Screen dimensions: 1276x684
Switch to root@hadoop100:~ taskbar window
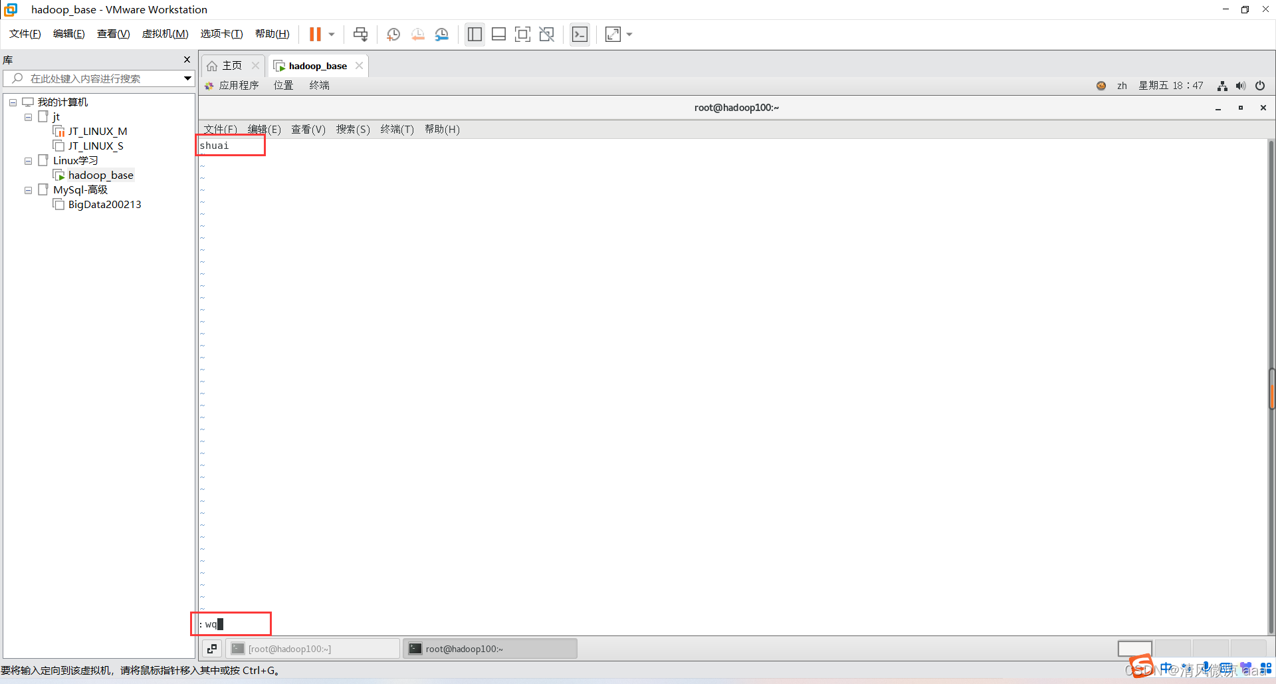490,649
